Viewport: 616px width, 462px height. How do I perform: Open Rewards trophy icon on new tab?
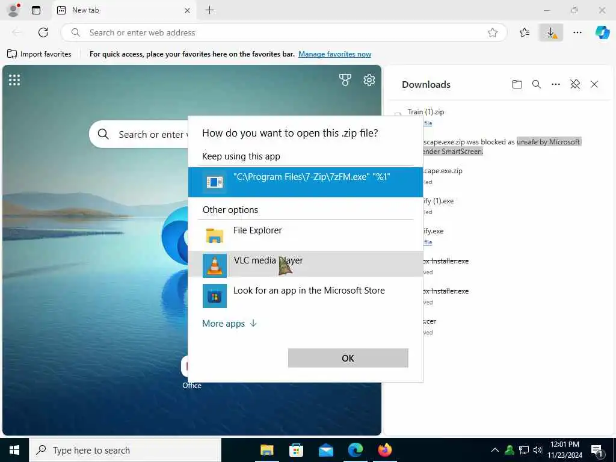(345, 80)
